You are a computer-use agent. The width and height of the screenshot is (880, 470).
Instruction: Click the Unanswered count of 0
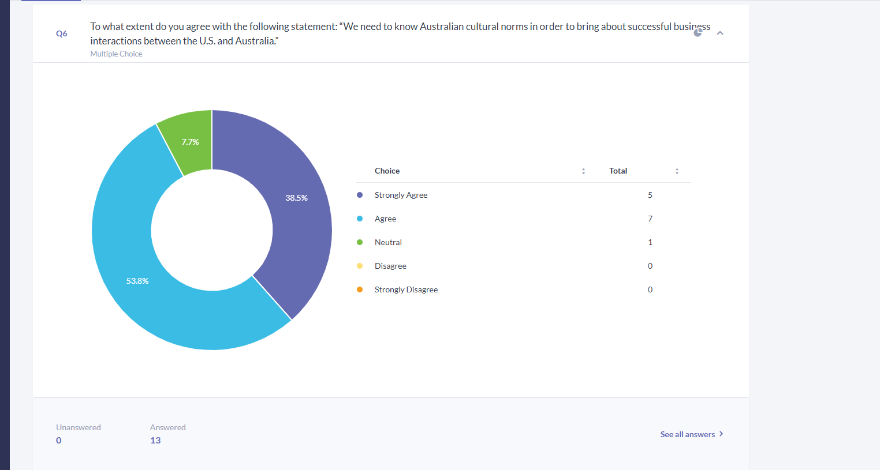59,440
